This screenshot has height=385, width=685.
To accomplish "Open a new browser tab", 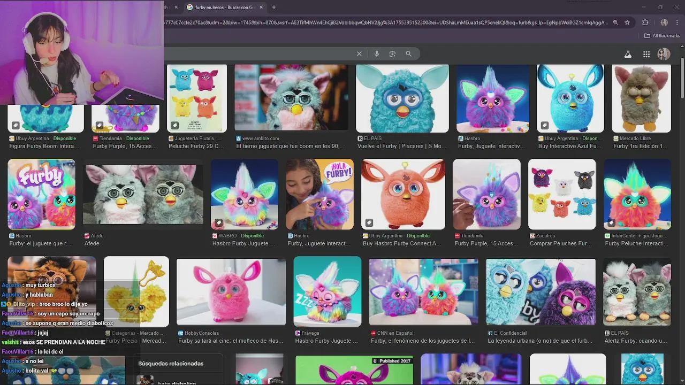I will coord(274,7).
